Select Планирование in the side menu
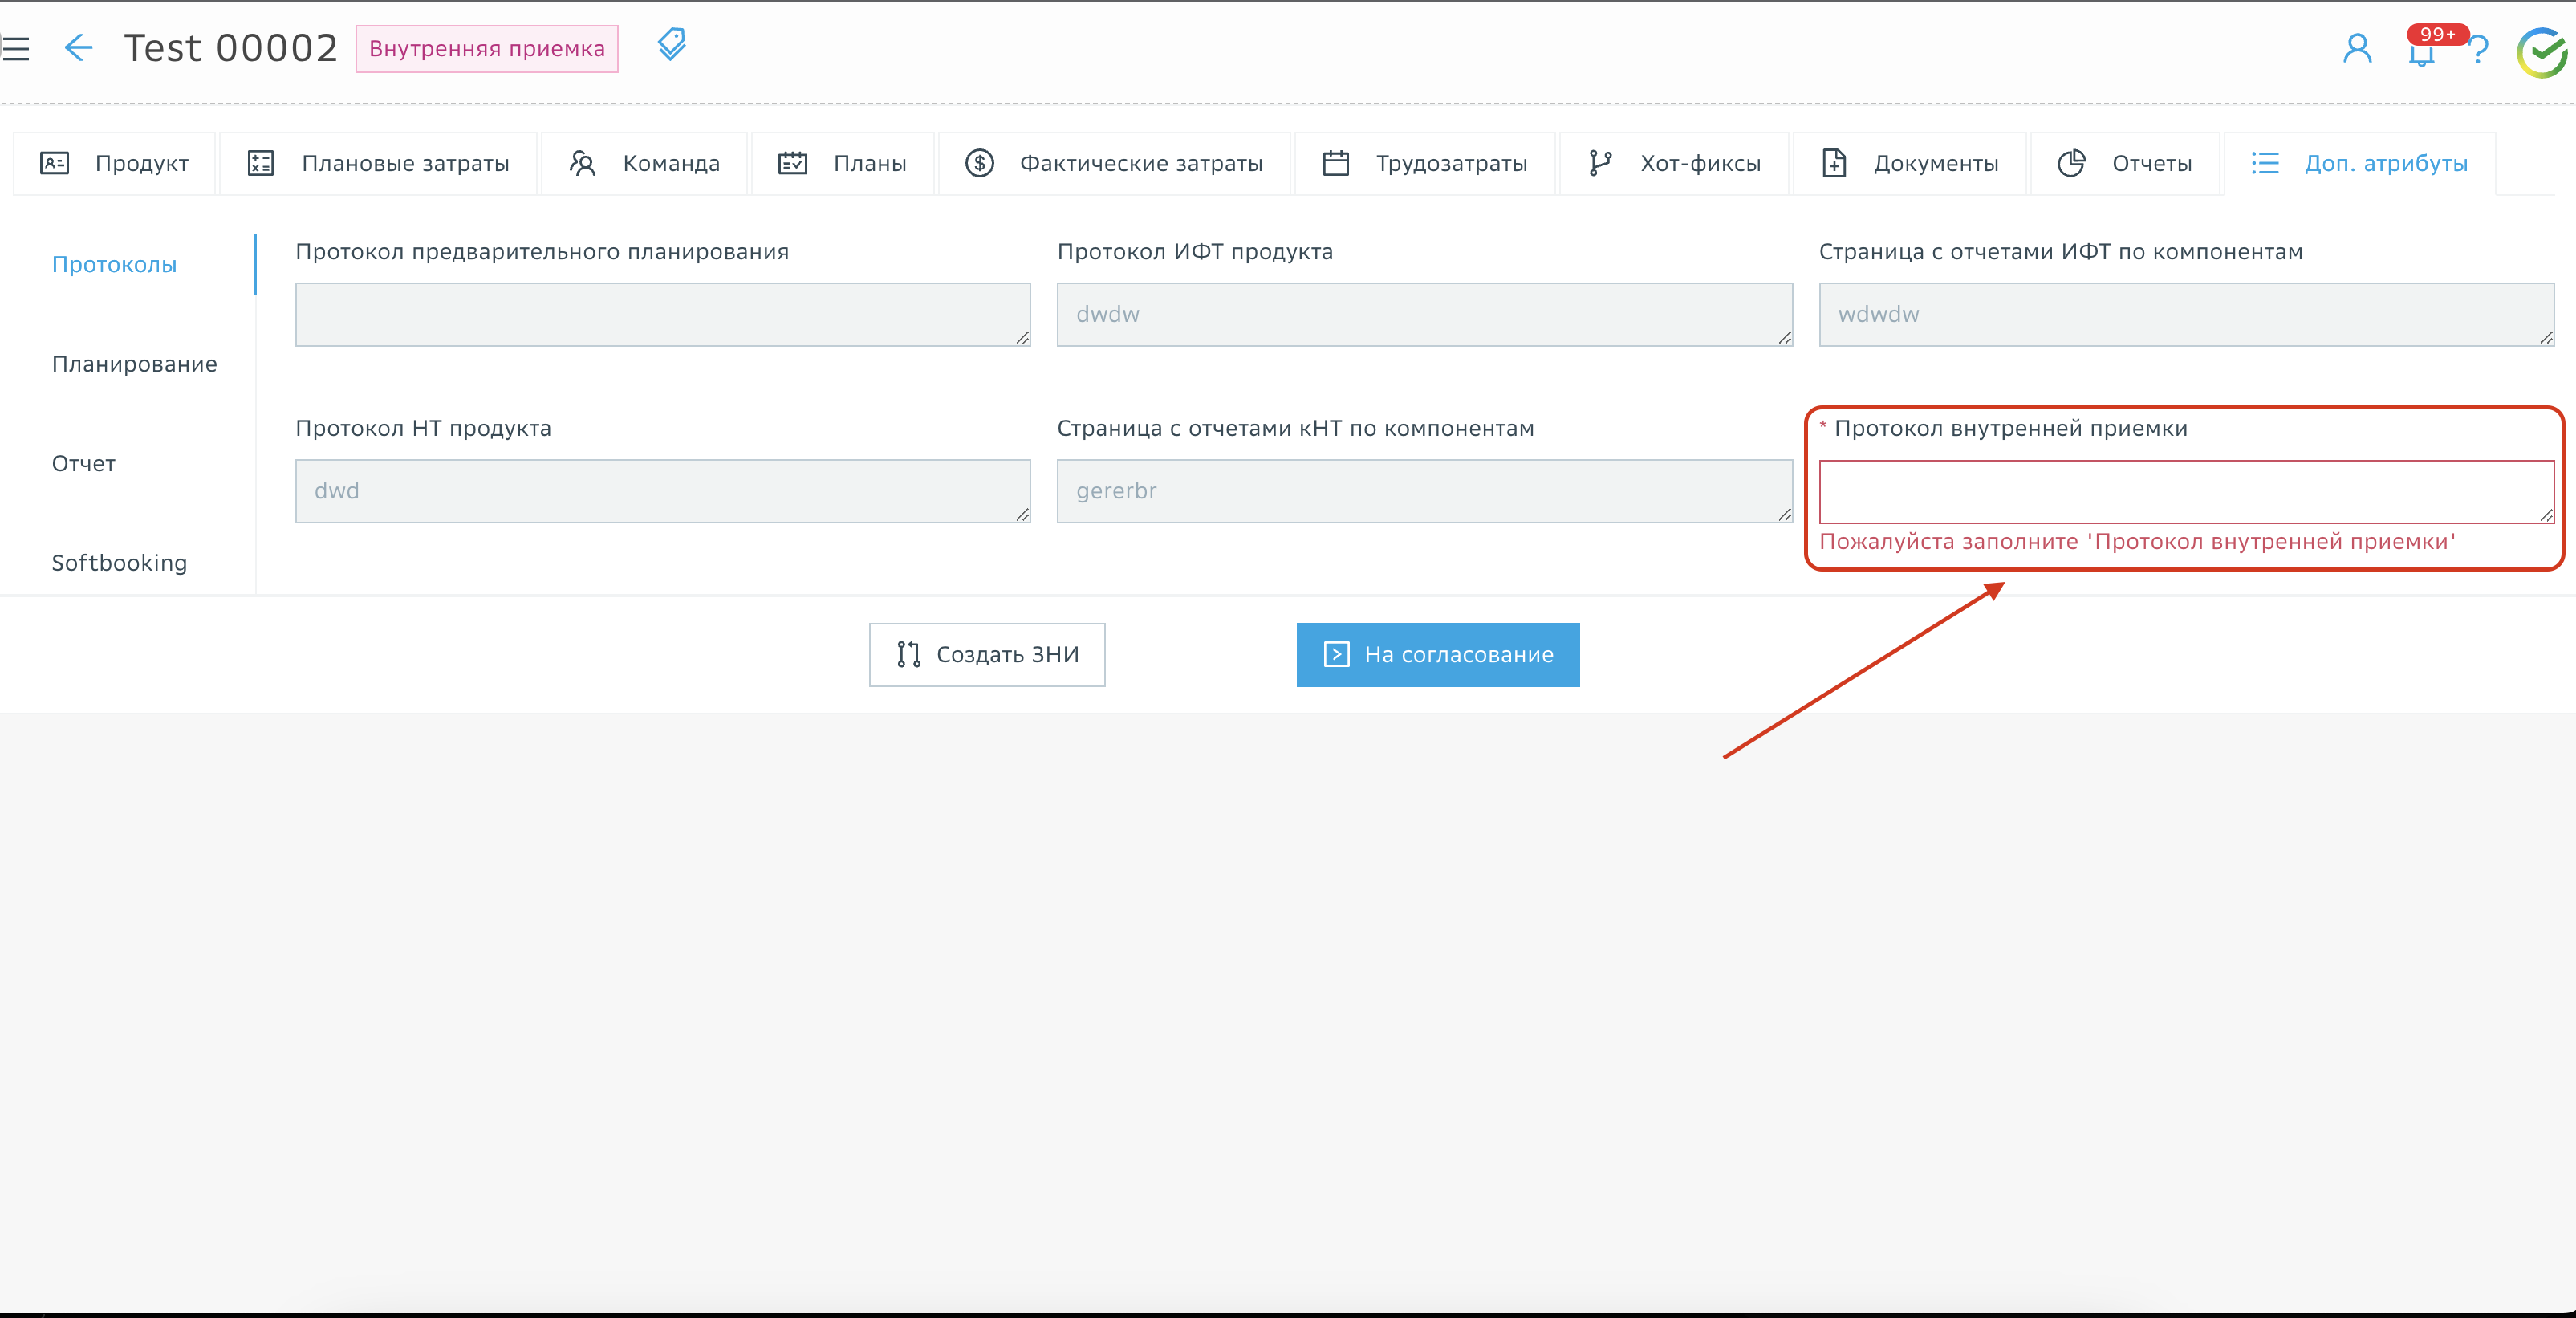This screenshot has width=2576, height=1318. pyautogui.click(x=134, y=364)
